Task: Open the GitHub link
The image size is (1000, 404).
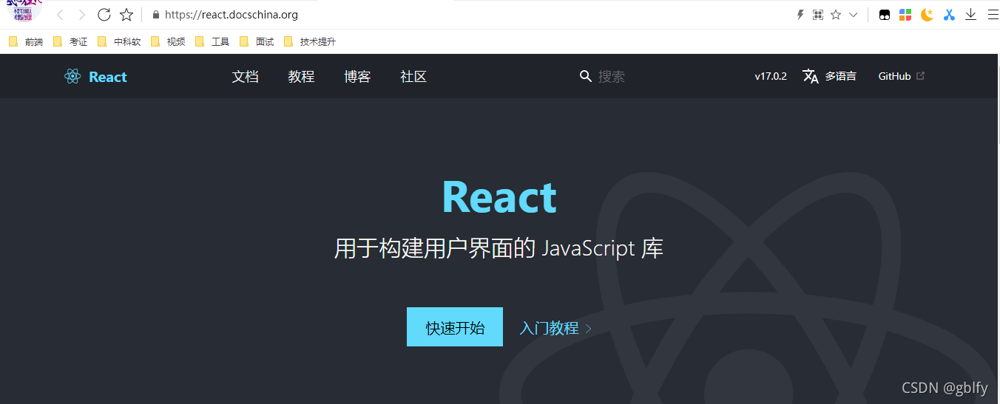Action: (894, 76)
